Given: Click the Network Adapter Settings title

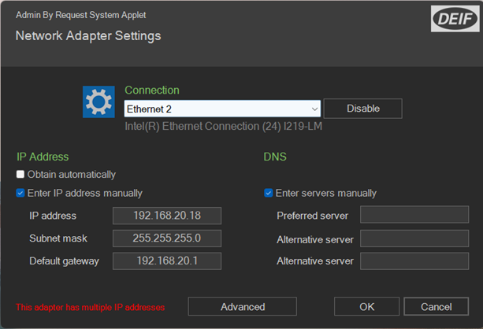Looking at the screenshot, I should pos(88,35).
